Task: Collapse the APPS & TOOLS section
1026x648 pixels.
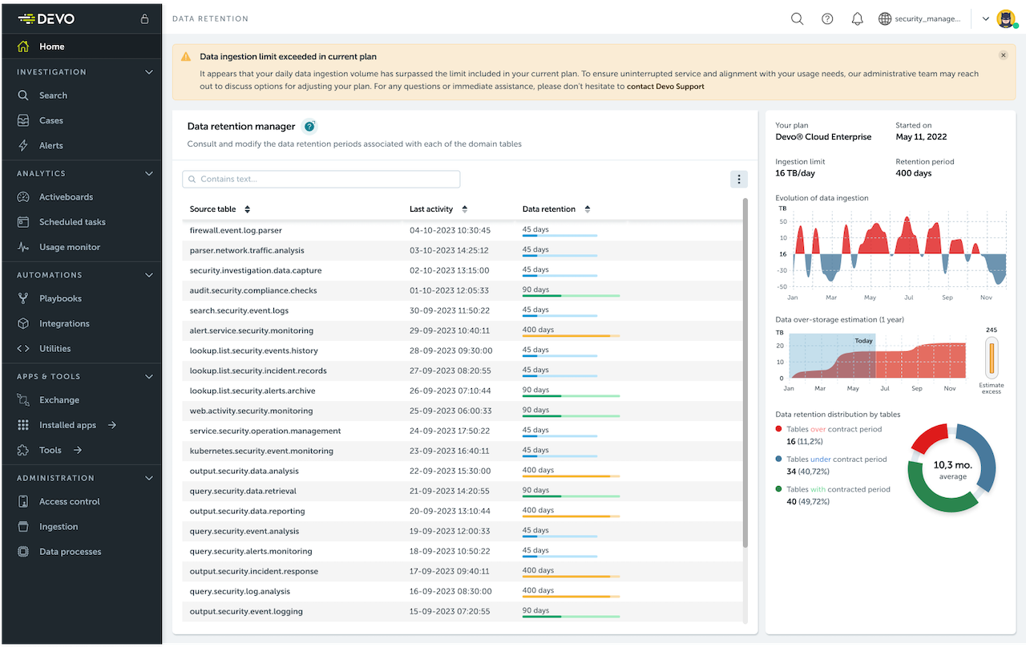Action: point(148,375)
